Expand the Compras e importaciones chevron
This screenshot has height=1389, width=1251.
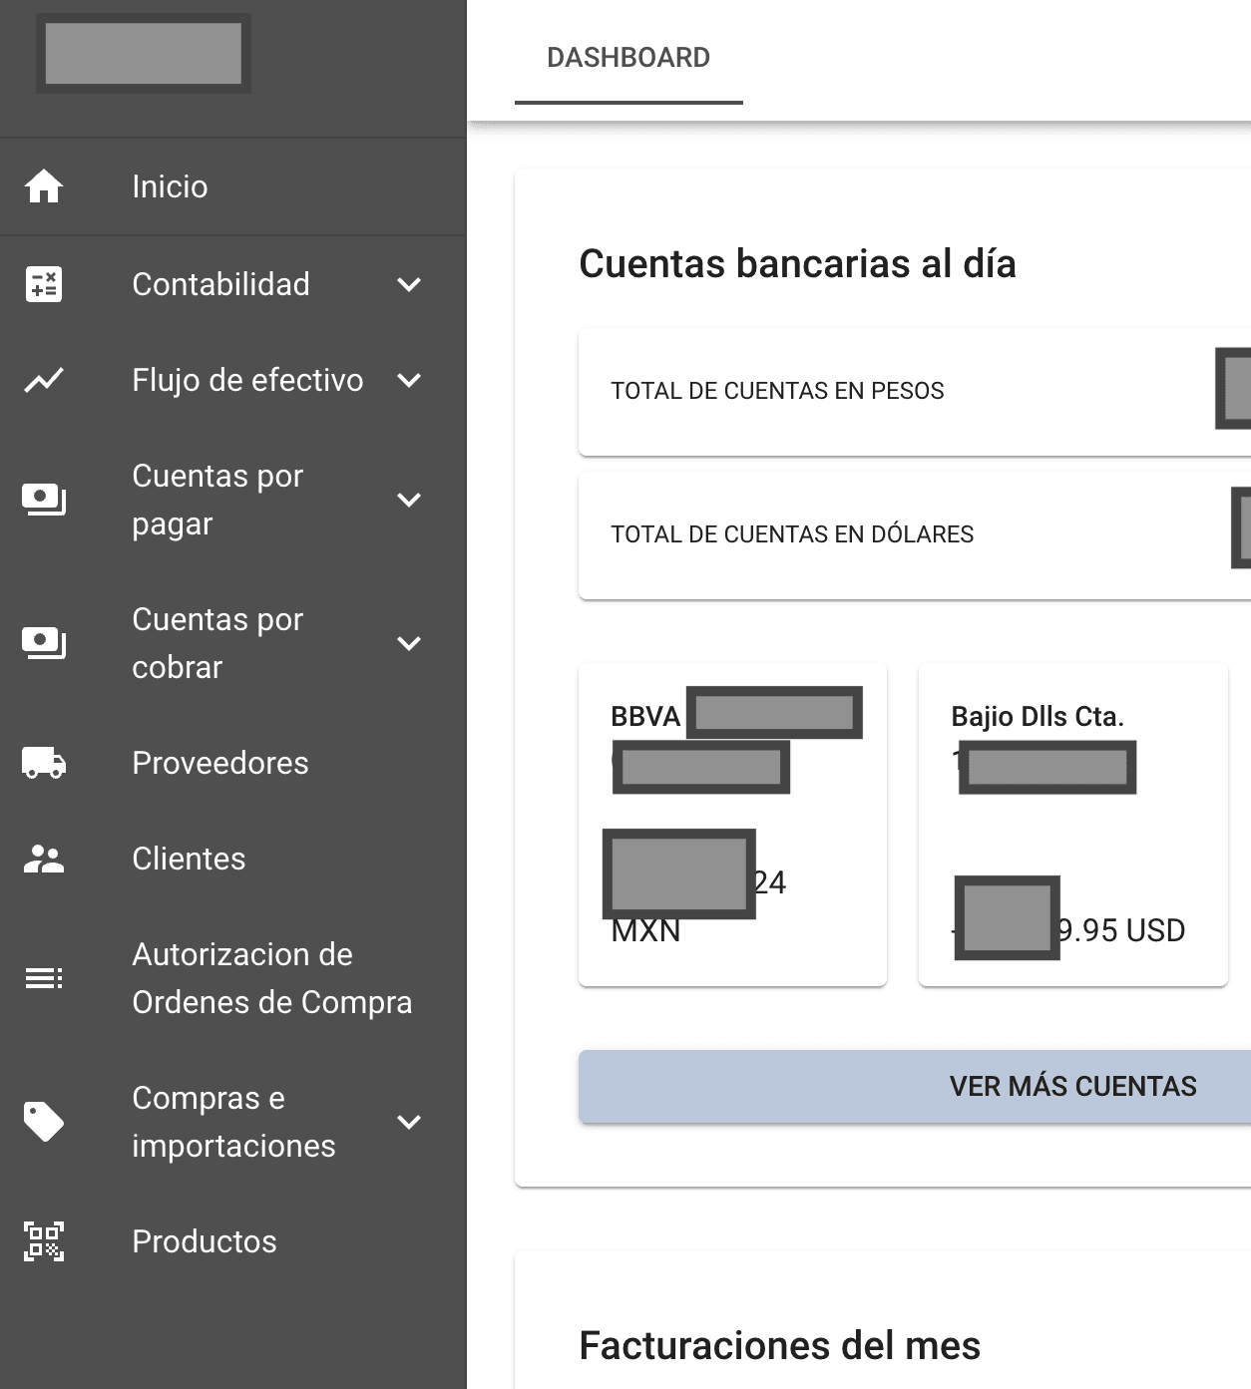click(x=409, y=1122)
